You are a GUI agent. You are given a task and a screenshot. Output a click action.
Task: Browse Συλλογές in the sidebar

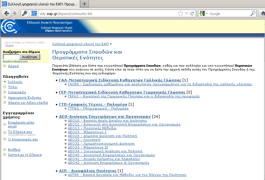click(x=15, y=82)
